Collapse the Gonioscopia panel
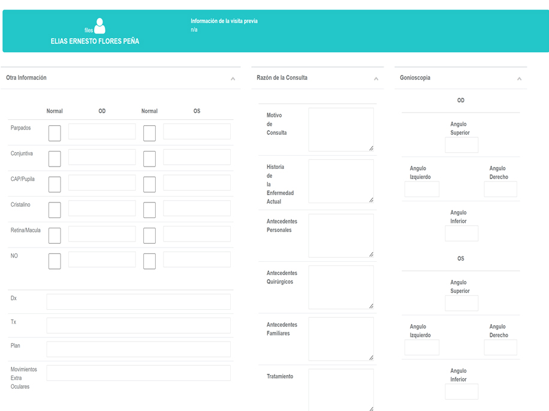Viewport: 549px width, 411px height. (519, 78)
